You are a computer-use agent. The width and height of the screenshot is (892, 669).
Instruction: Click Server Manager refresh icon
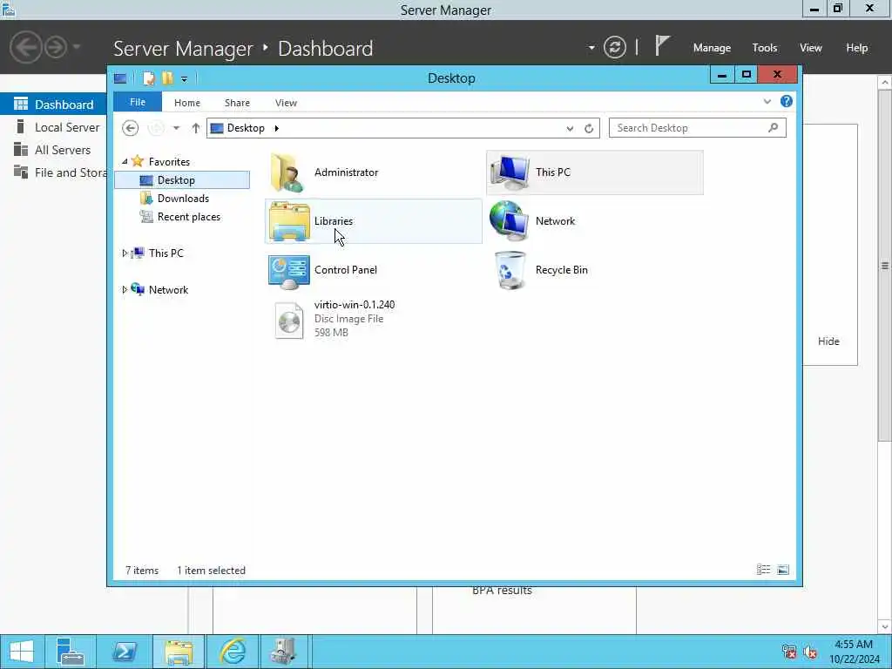[x=615, y=47]
